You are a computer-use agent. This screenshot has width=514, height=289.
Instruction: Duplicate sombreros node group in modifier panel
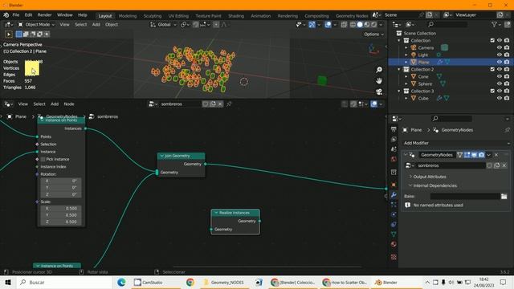click(497, 165)
